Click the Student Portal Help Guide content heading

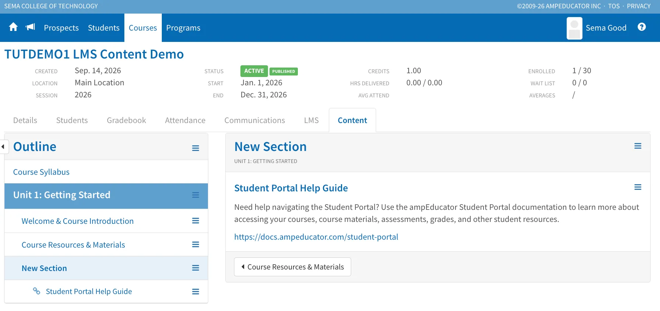coord(291,188)
